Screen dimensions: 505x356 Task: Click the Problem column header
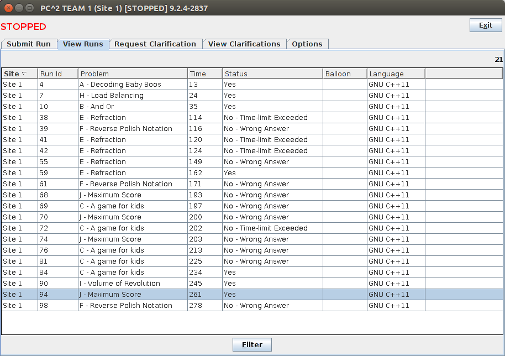click(133, 74)
